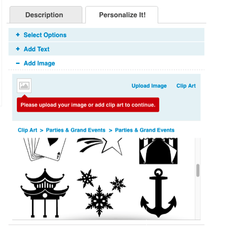The width and height of the screenshot is (227, 230).
Task: Collapse the Add Image minus icon
Action: pyautogui.click(x=18, y=64)
